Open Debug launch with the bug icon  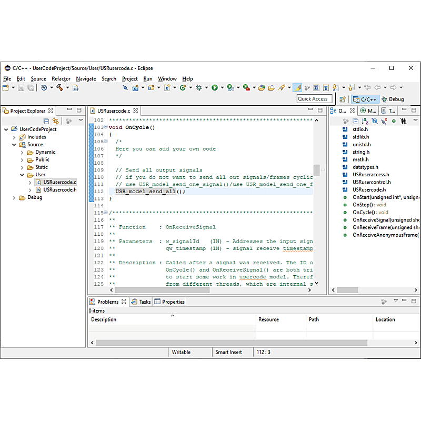pyautogui.click(x=199, y=88)
